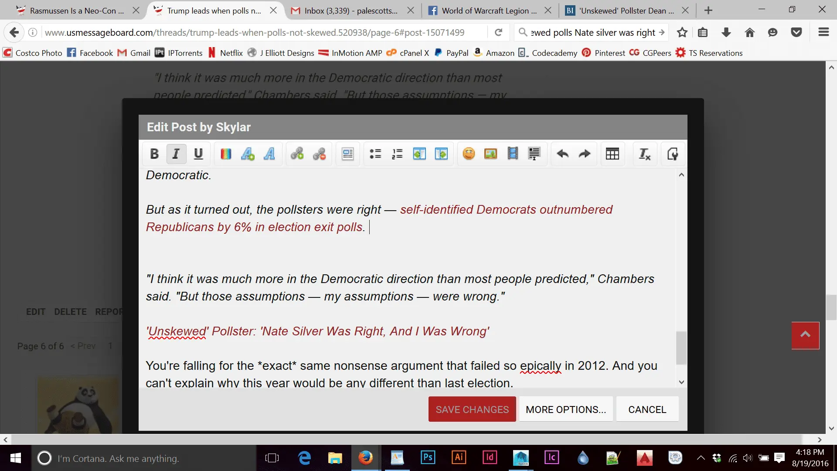Click the insert image icon
The width and height of the screenshot is (837, 471).
click(490, 154)
